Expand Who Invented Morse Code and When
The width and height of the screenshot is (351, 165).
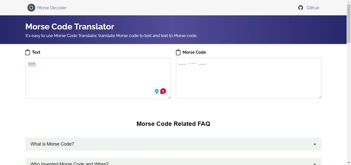pos(173,161)
